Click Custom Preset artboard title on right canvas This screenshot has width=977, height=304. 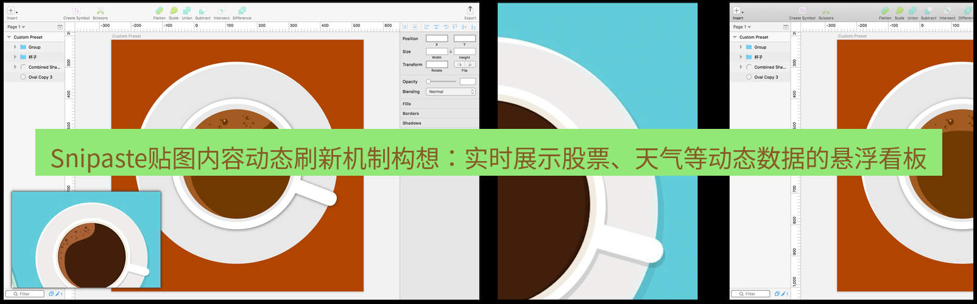tap(852, 36)
